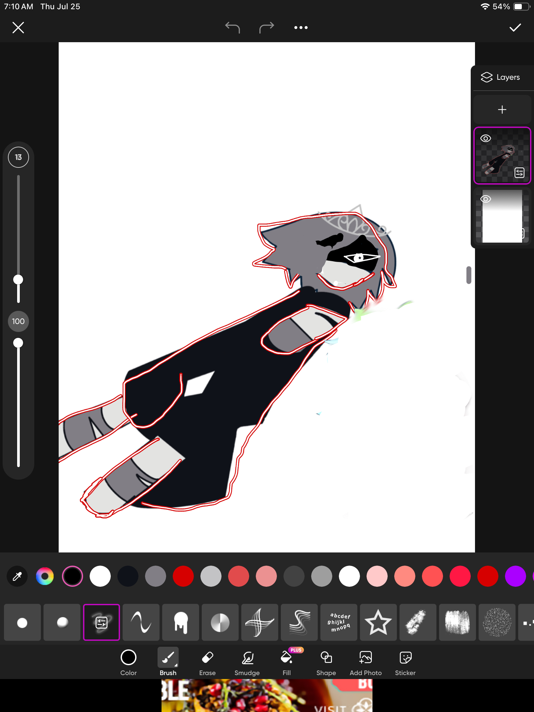Open the Shape tool

click(326, 662)
